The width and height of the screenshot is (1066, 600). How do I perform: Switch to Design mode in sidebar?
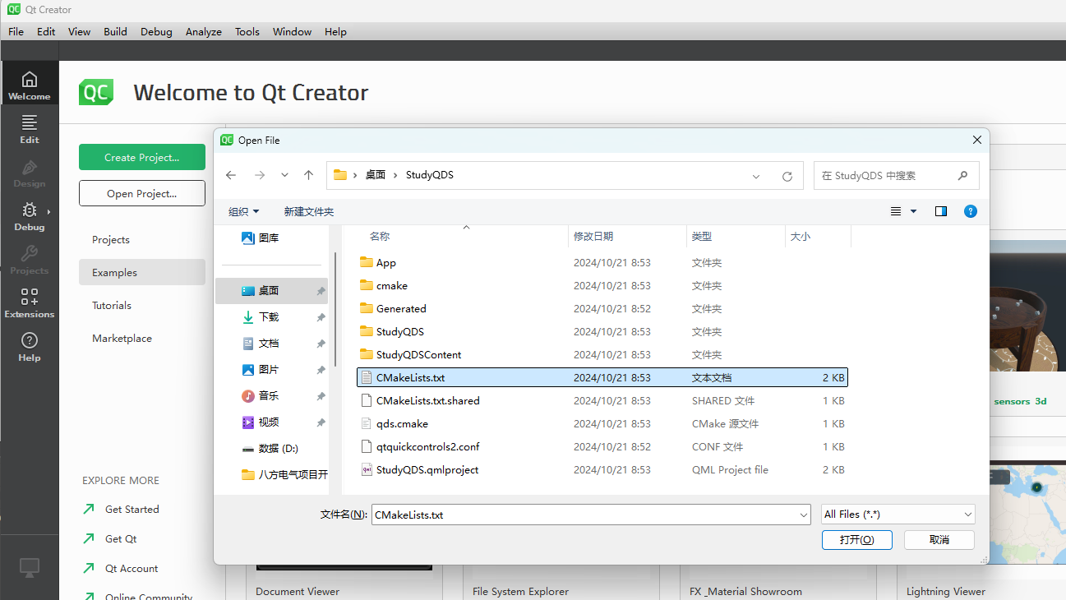tap(30, 172)
